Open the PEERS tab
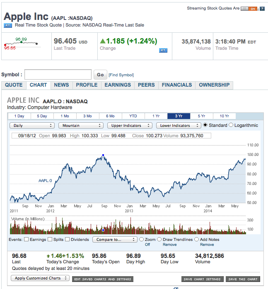 146,85
